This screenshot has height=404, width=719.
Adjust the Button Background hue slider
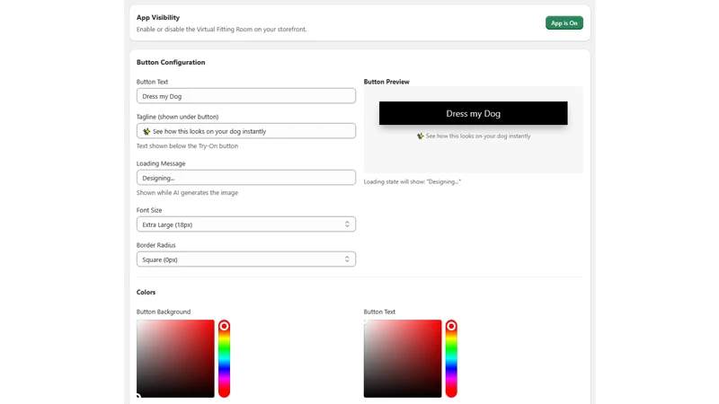point(224,358)
